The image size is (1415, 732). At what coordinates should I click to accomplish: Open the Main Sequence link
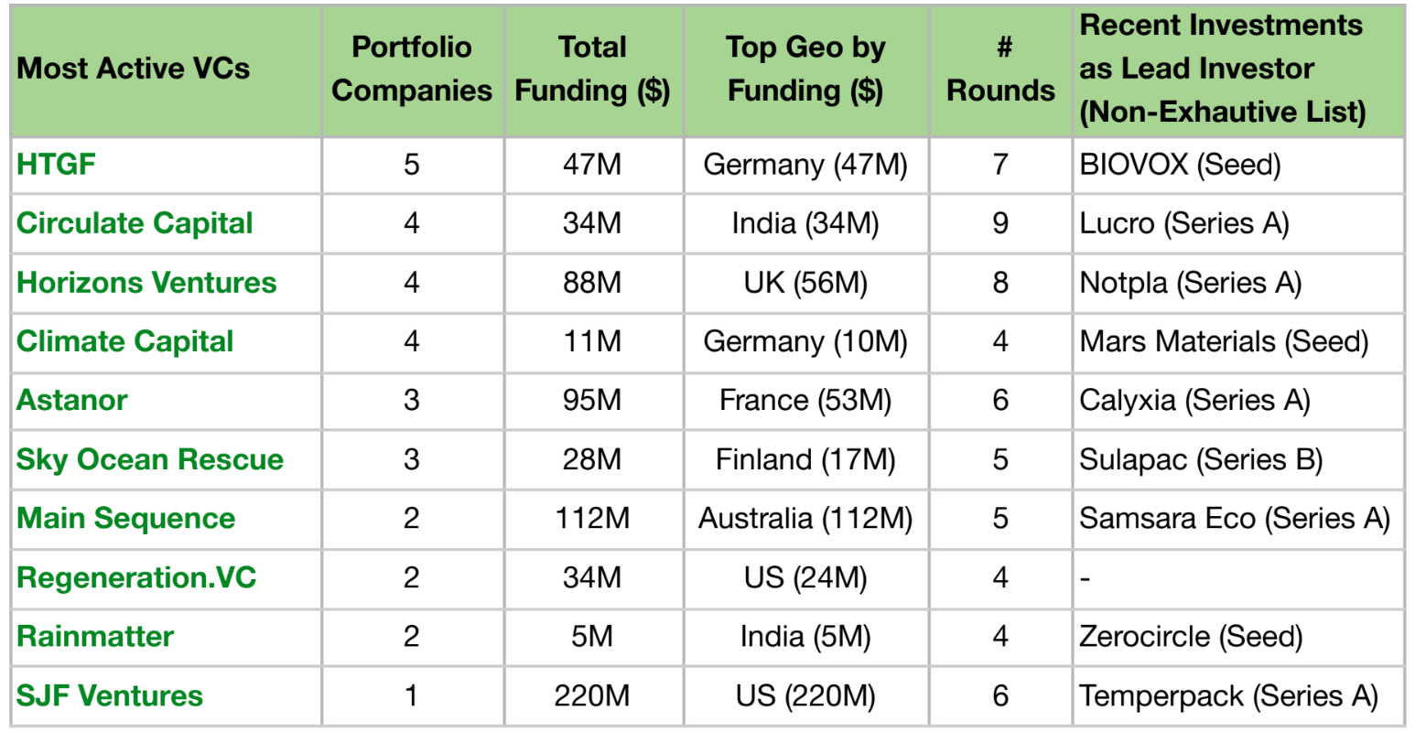(x=126, y=518)
